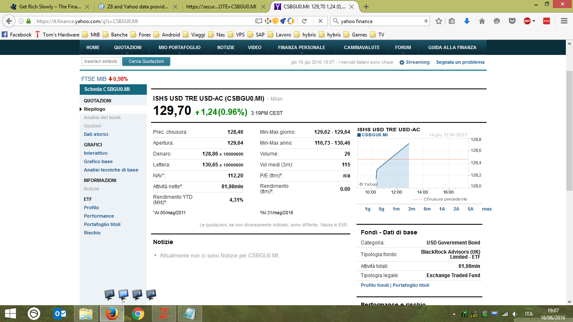
Task: Open Analisi tecniche di base link
Action: (111, 170)
